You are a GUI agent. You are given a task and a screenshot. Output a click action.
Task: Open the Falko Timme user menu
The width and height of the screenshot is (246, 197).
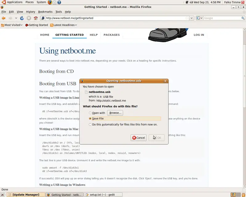pos(232,2)
